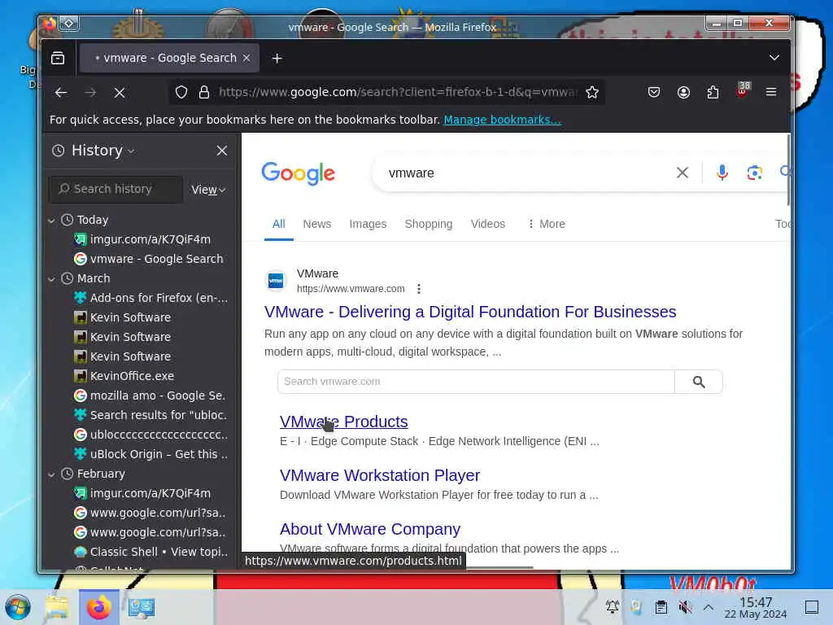Screen dimensions: 833x625
Task: Switch to the Videos results tab
Action: point(488,225)
